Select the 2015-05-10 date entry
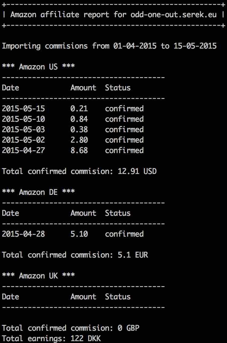 pyautogui.click(x=23, y=119)
